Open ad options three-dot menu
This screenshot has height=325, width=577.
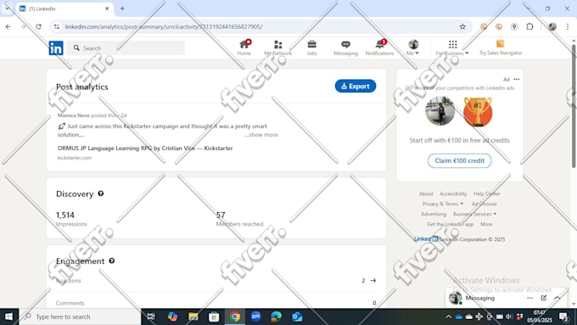click(x=516, y=79)
